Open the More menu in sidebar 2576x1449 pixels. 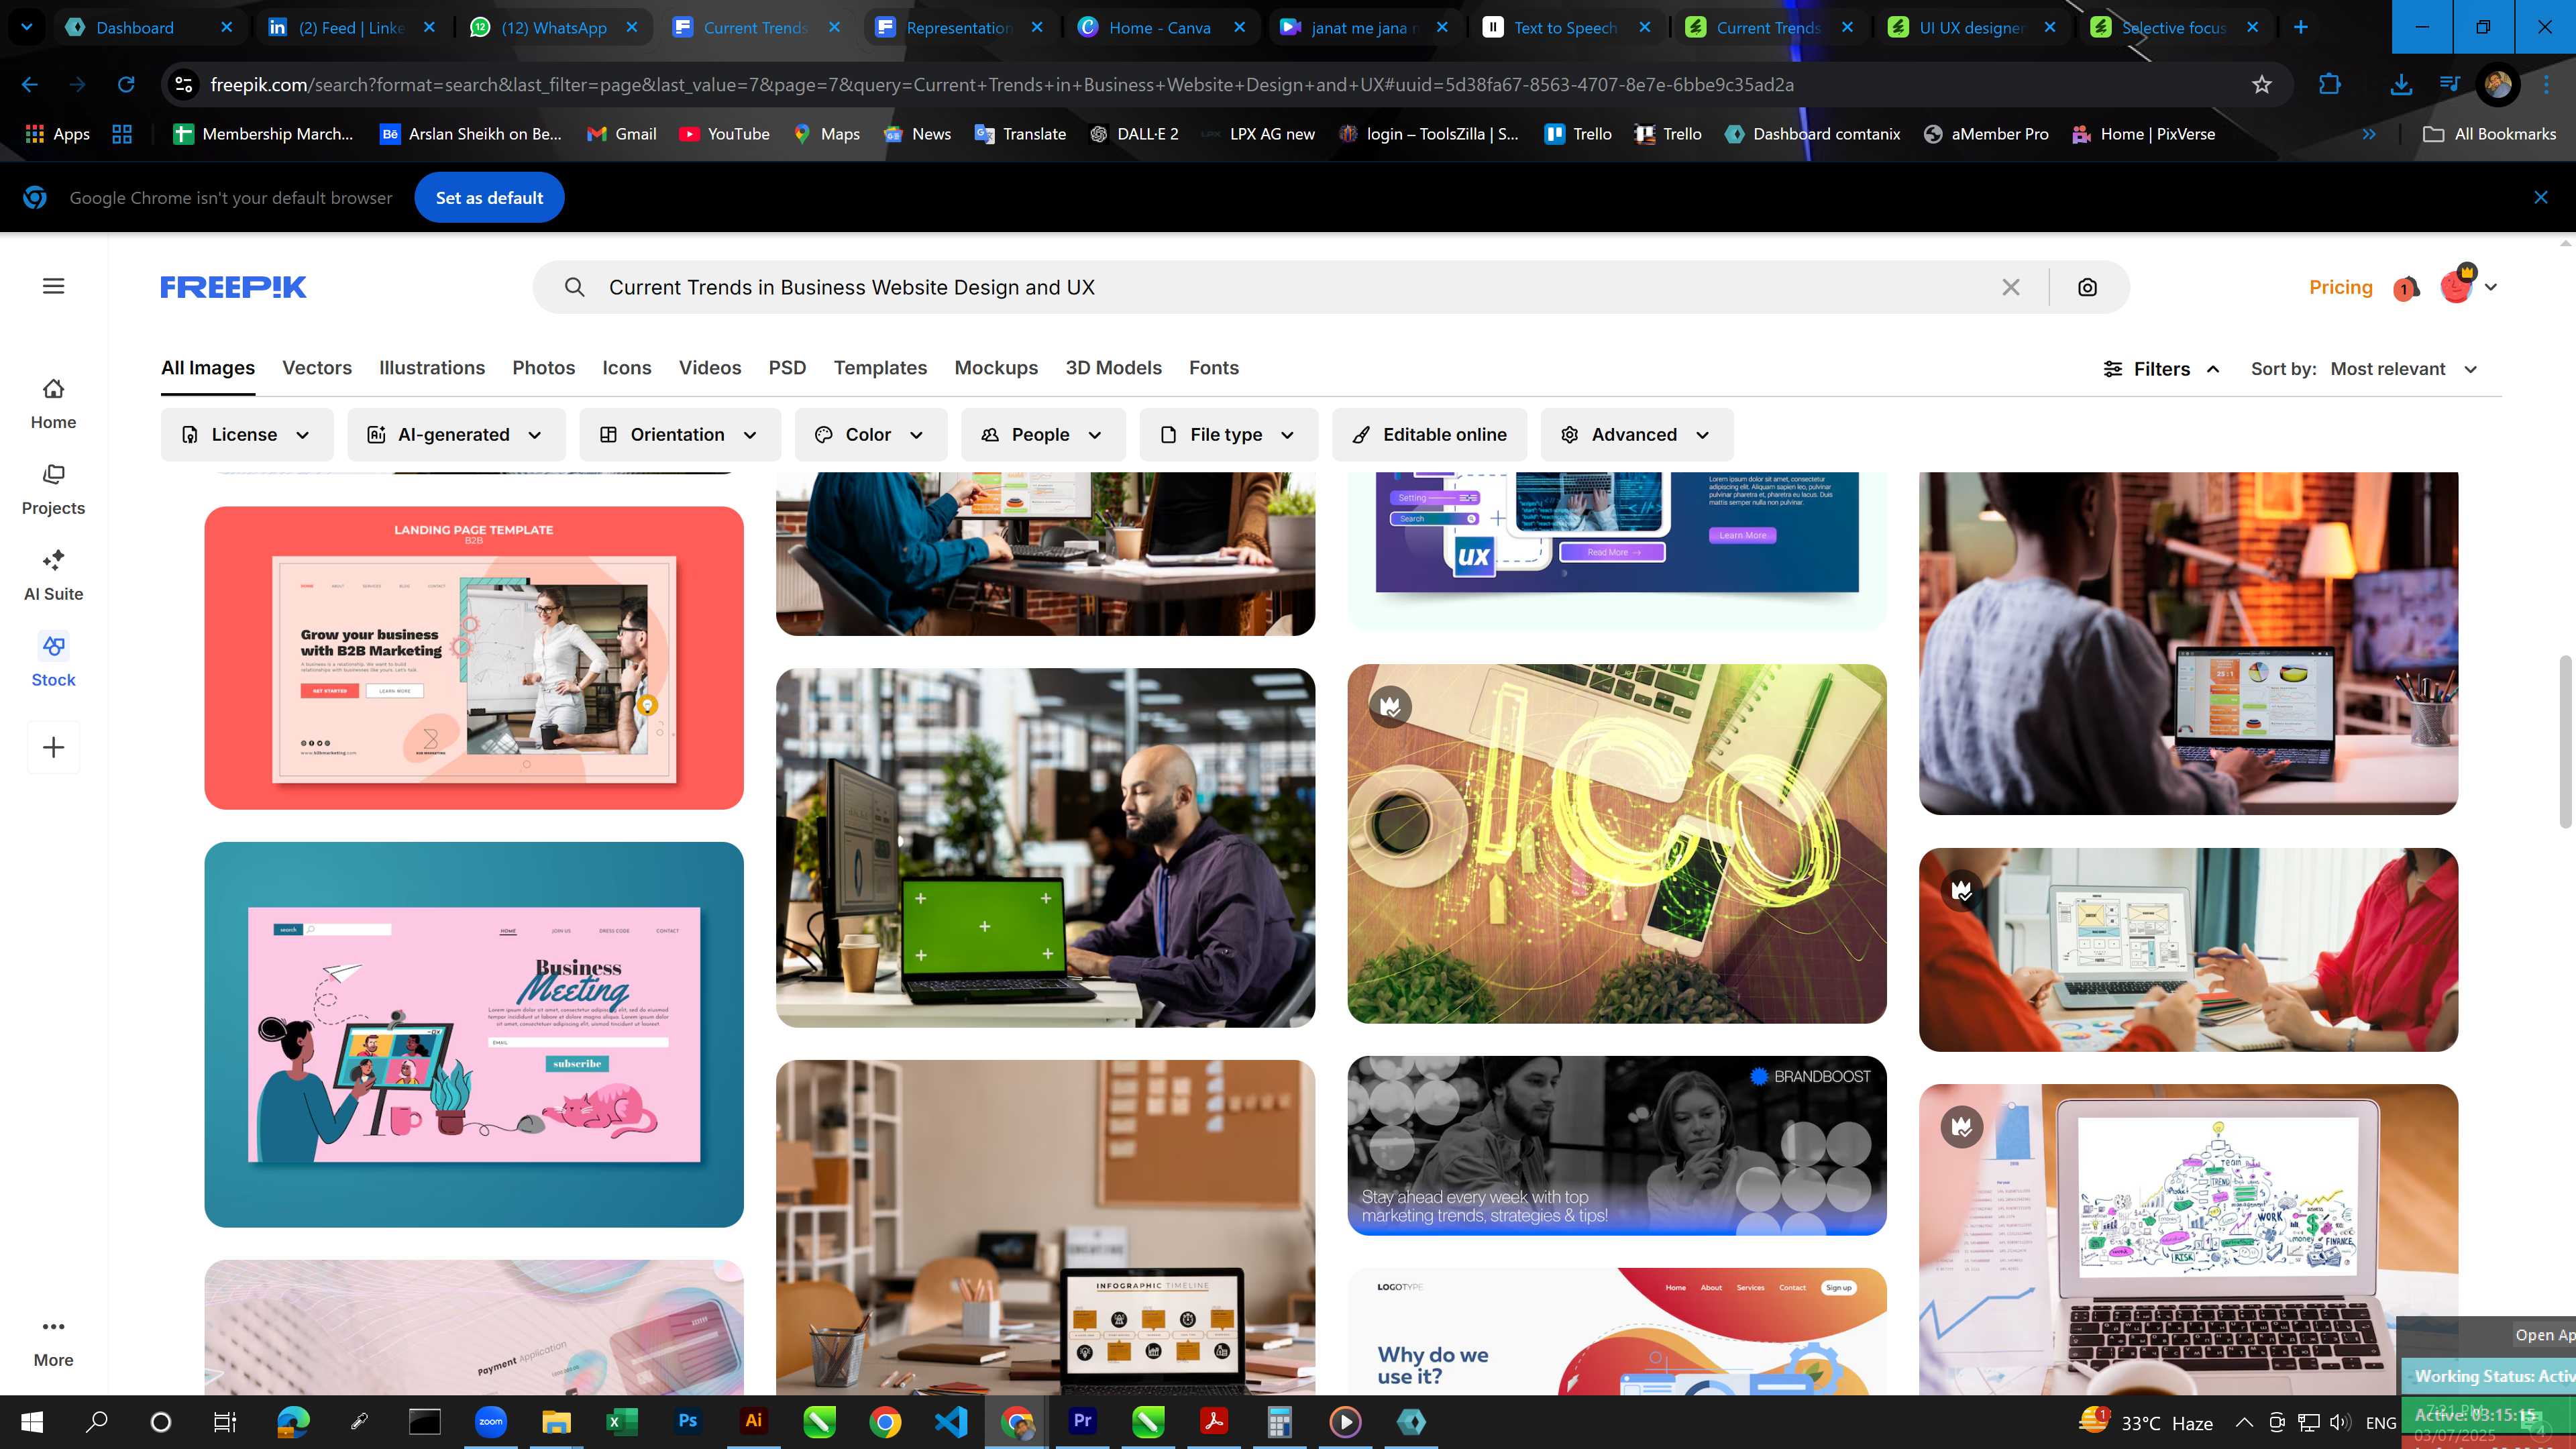[x=53, y=1342]
